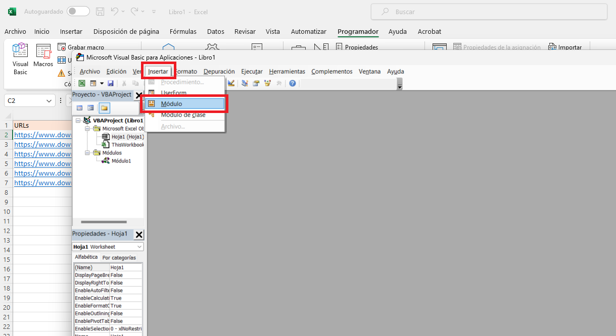Switch to the Alfabética properties tab
This screenshot has width=616, height=336.
(86, 257)
